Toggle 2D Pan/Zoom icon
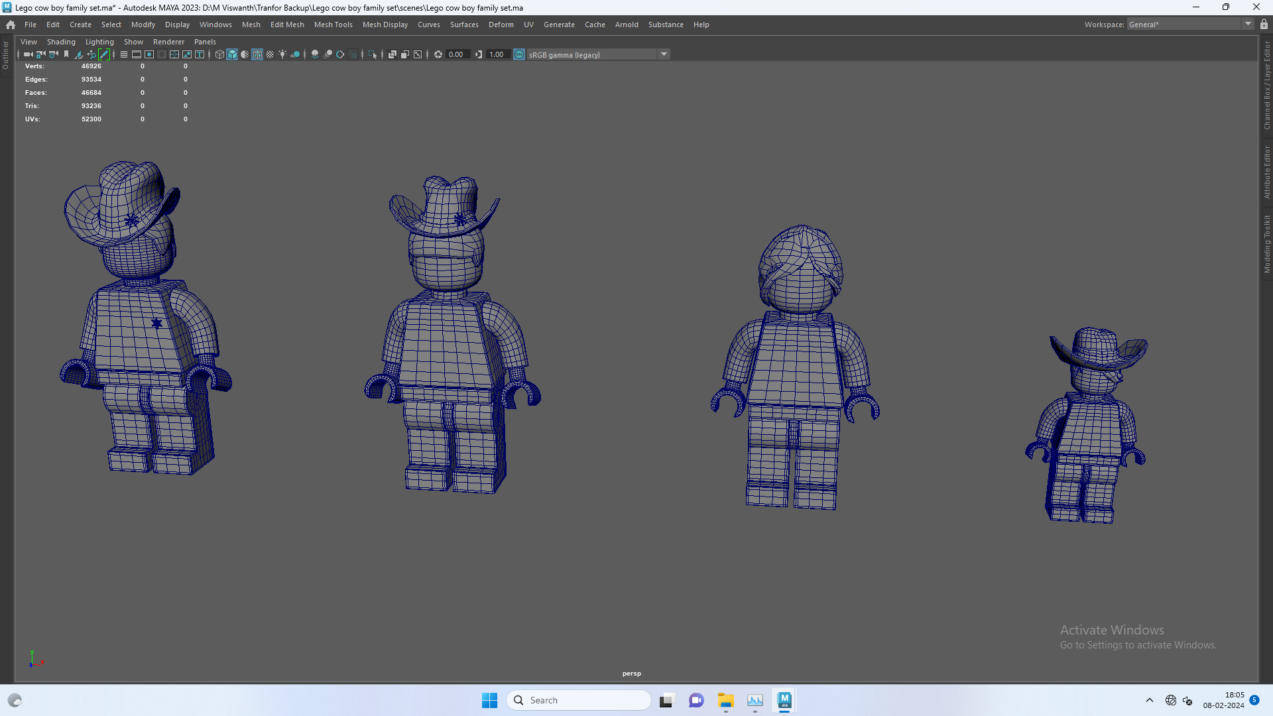The height and width of the screenshot is (716, 1273). tap(91, 54)
